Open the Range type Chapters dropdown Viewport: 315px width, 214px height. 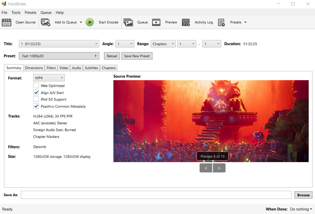(x=163, y=44)
